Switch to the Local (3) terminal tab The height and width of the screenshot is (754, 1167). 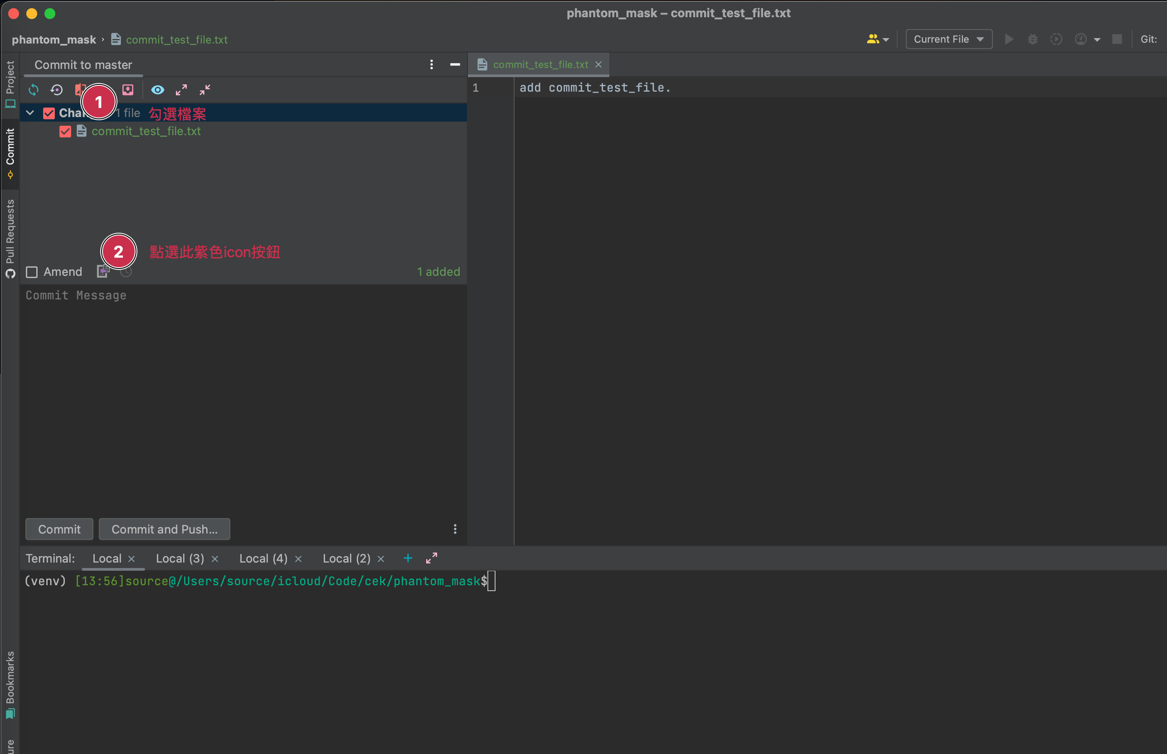click(x=180, y=558)
